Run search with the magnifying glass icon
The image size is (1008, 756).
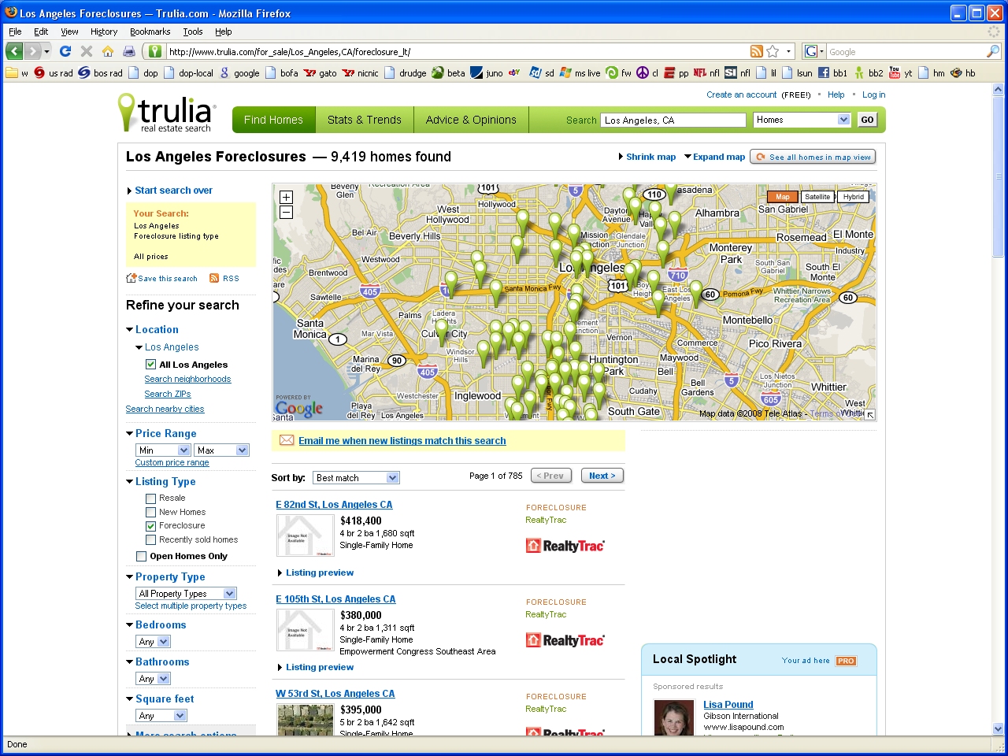992,51
